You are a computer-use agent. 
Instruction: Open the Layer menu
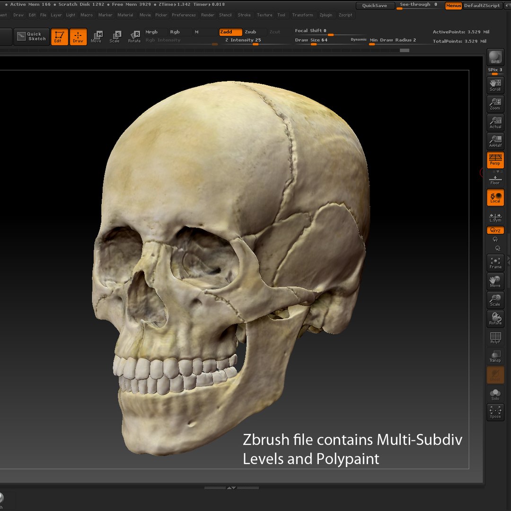pos(56,15)
